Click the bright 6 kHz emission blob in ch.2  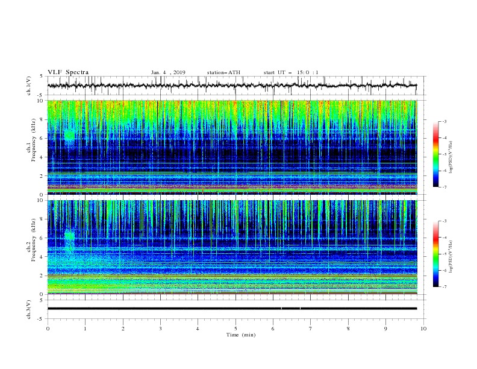(x=69, y=235)
